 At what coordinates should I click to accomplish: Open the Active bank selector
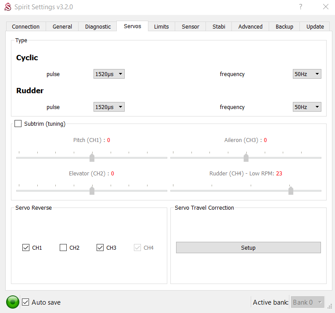(308, 302)
